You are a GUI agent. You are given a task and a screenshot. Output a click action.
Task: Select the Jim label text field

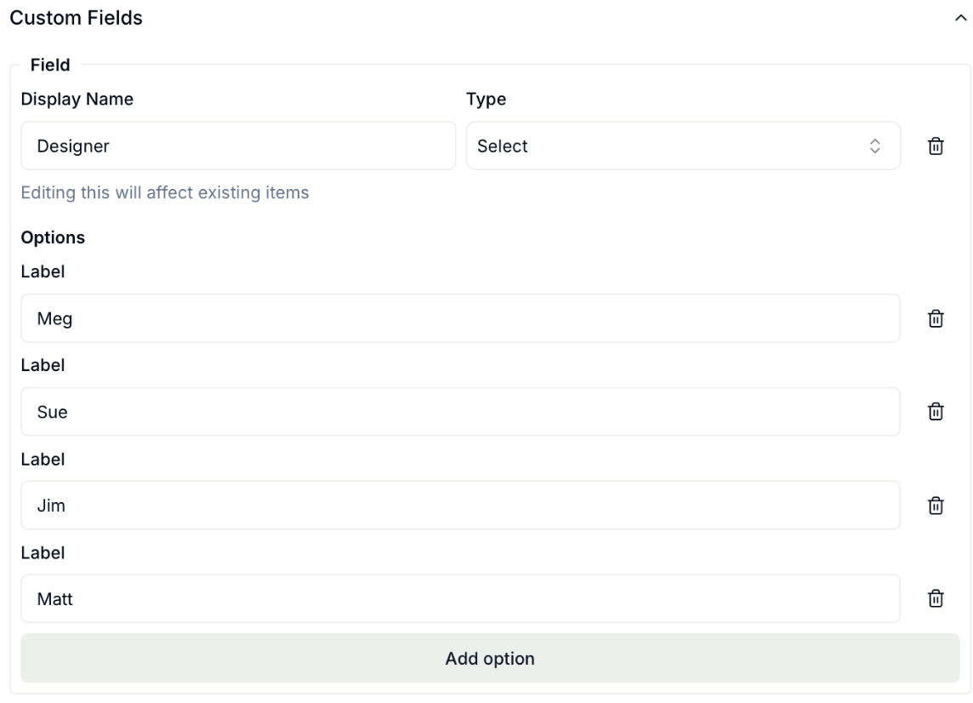pyautogui.click(x=460, y=506)
